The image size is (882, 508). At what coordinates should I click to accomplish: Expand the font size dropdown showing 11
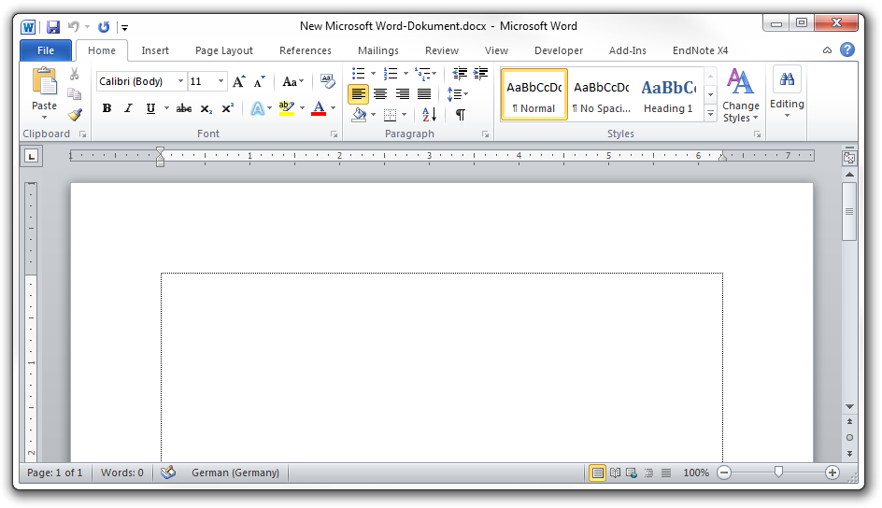pos(220,81)
